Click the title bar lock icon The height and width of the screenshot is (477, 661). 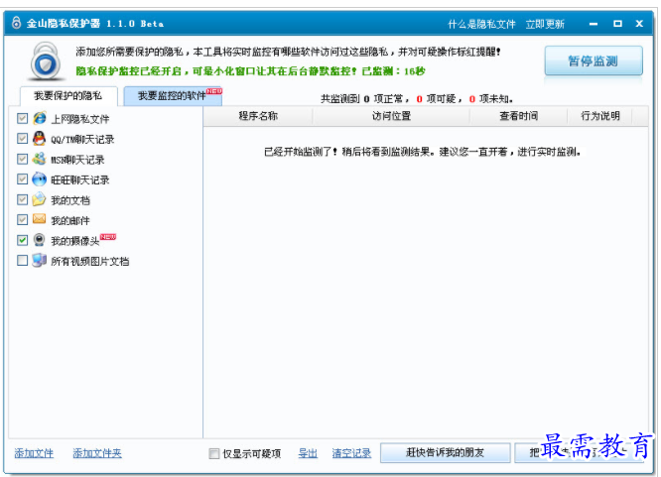click(x=17, y=23)
